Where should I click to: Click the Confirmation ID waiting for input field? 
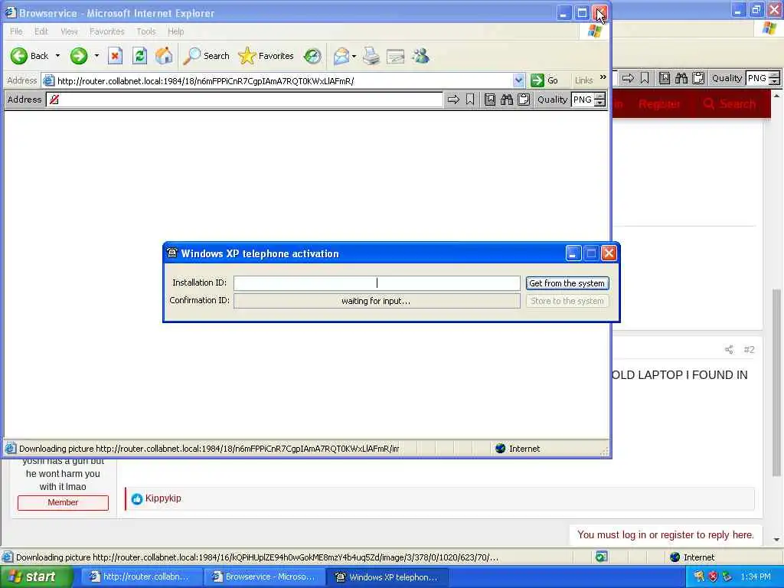click(x=377, y=301)
